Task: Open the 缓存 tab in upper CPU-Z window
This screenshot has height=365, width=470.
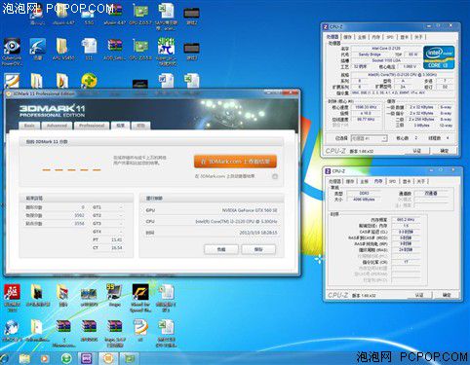Action: (348, 37)
